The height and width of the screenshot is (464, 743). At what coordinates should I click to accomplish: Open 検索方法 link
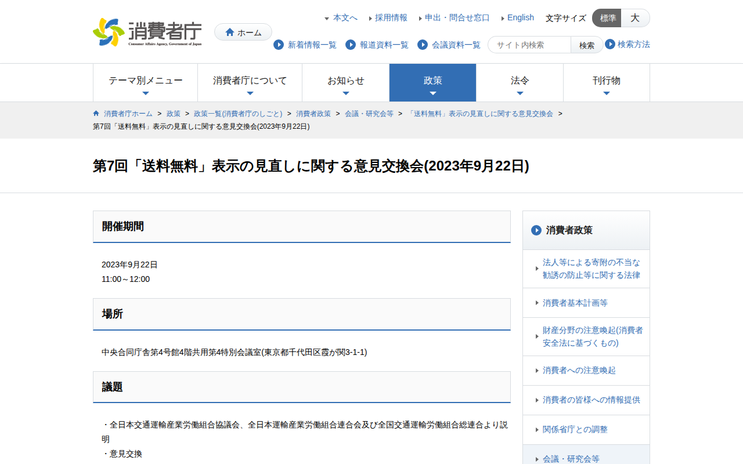pyautogui.click(x=634, y=44)
